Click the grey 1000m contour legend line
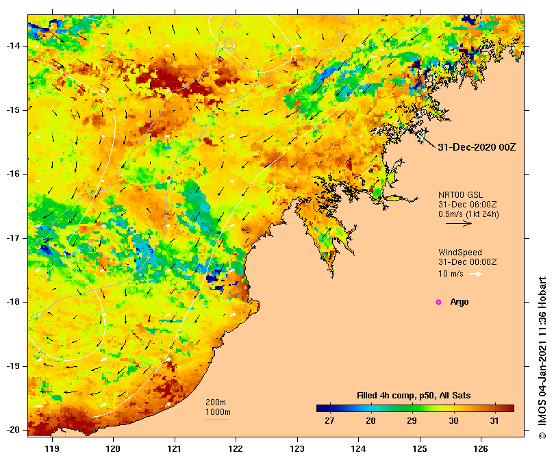The width and height of the screenshot is (554, 460). (217, 420)
